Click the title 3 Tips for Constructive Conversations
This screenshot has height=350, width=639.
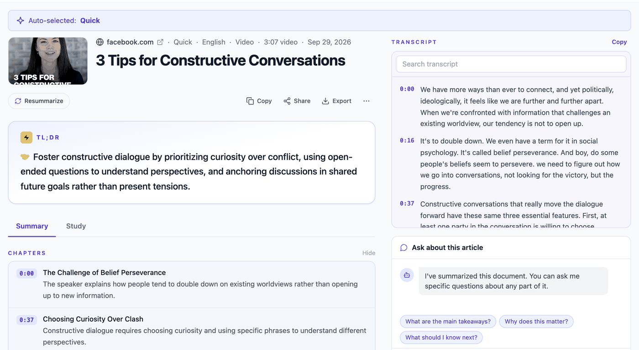coord(220,60)
